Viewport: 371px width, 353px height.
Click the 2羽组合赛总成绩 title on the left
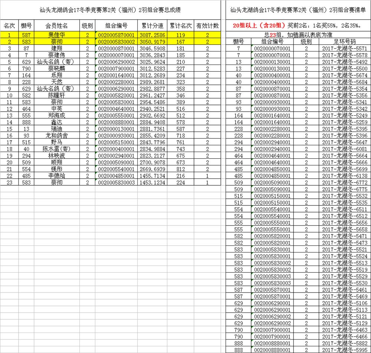111,10
